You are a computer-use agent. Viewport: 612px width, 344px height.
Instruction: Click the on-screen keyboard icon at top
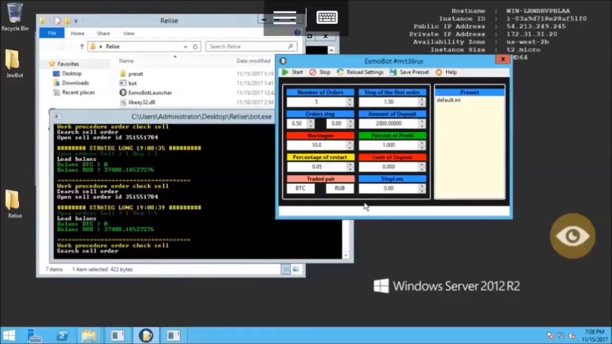(x=327, y=17)
